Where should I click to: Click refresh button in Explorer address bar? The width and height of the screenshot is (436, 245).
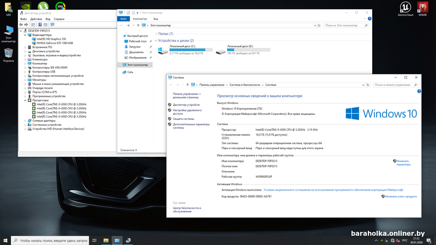coord(319,25)
